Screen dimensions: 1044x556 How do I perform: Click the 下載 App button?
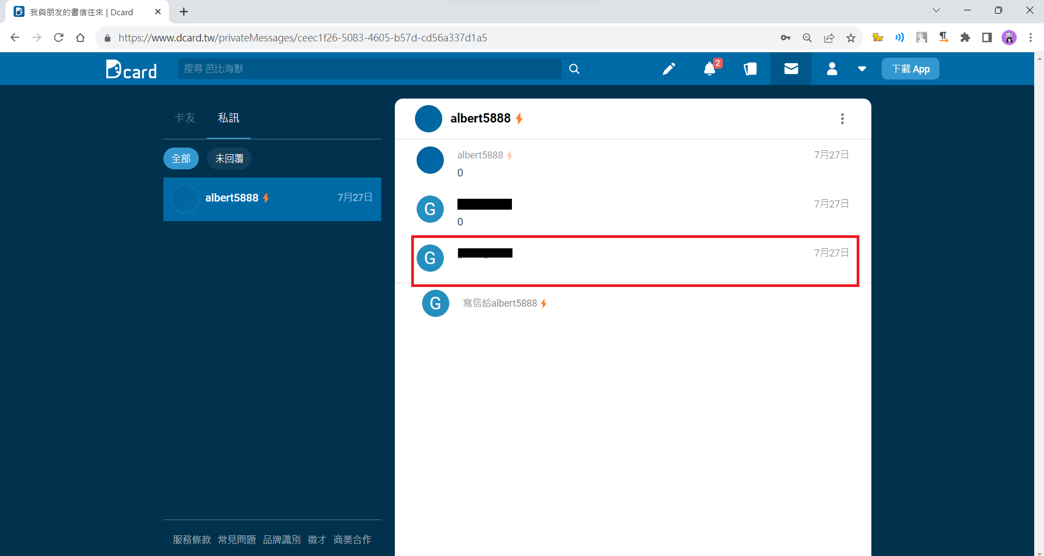click(x=911, y=69)
